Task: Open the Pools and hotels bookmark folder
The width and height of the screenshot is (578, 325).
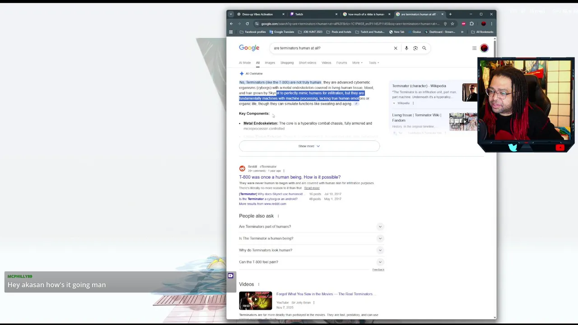Action: pyautogui.click(x=339, y=32)
